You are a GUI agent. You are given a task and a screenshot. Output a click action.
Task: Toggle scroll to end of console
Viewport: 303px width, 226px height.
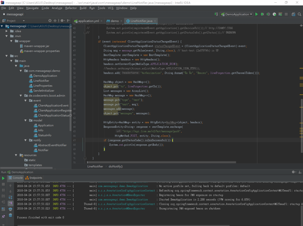(10, 203)
